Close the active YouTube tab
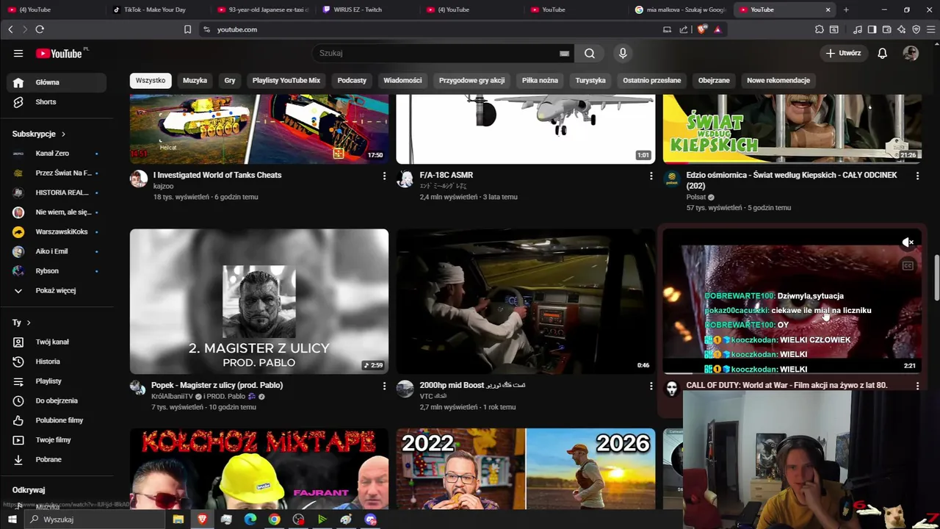940x529 pixels. pos(828,10)
